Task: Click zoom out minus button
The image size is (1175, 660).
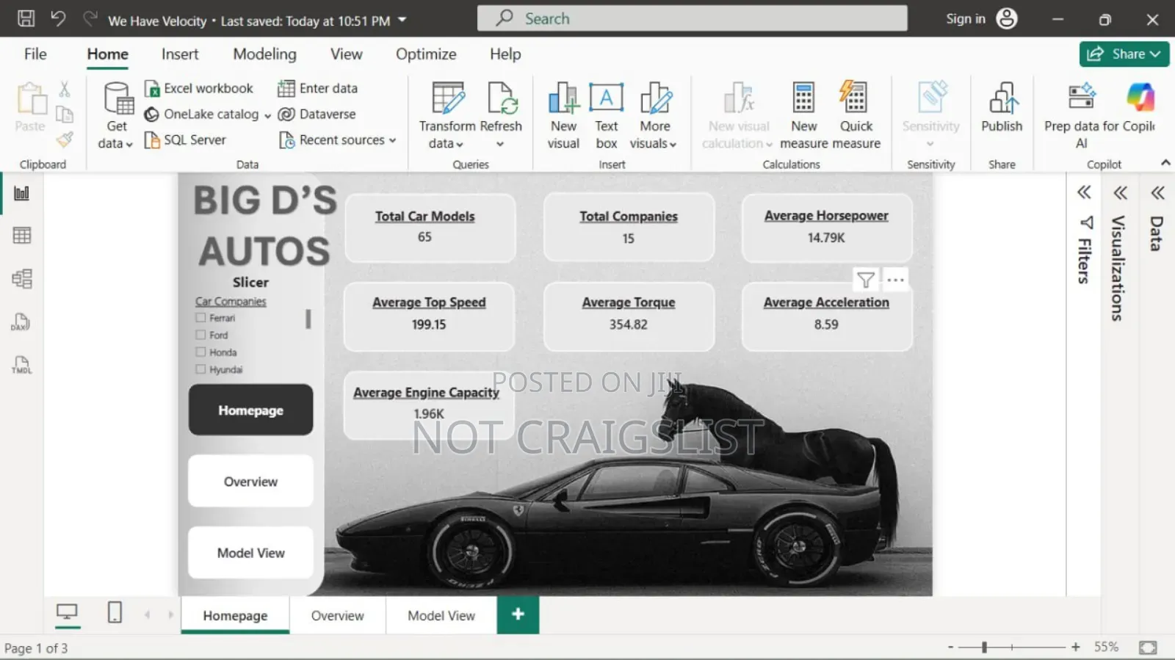Action: (x=950, y=647)
